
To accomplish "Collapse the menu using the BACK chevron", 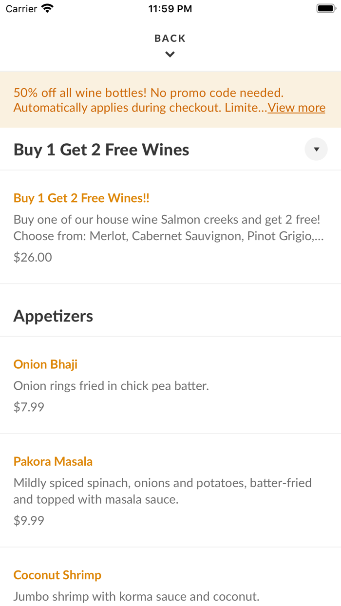I will (x=170, y=54).
